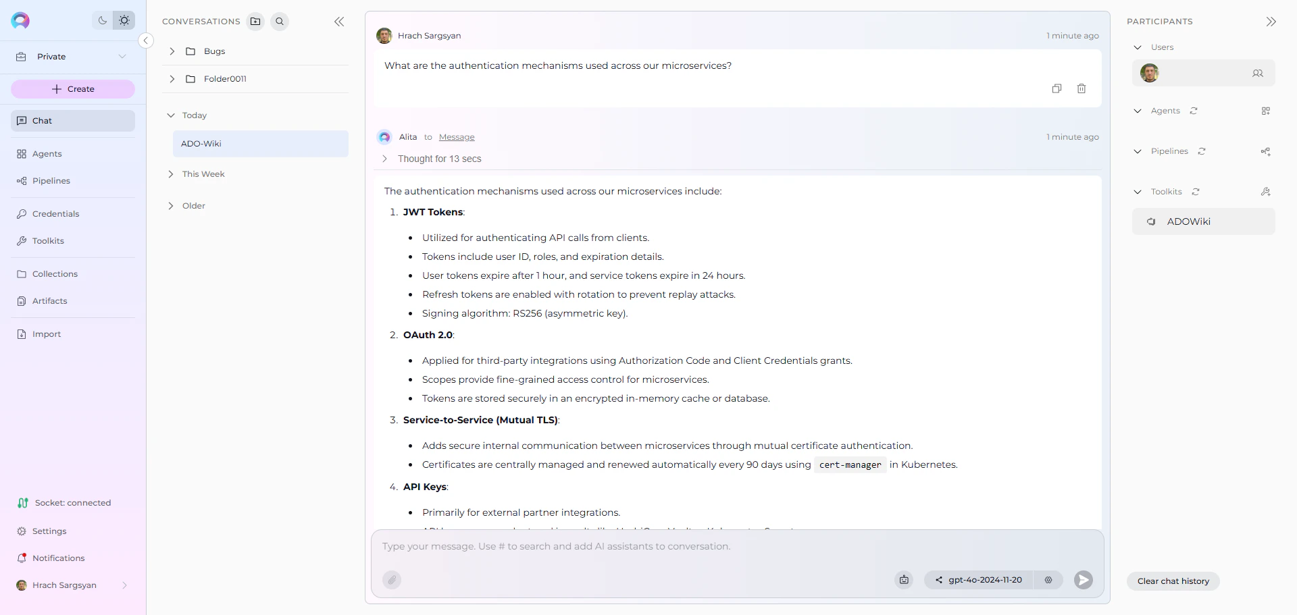1297x615 pixels.
Task: Open the conversation search icon
Action: point(280,21)
